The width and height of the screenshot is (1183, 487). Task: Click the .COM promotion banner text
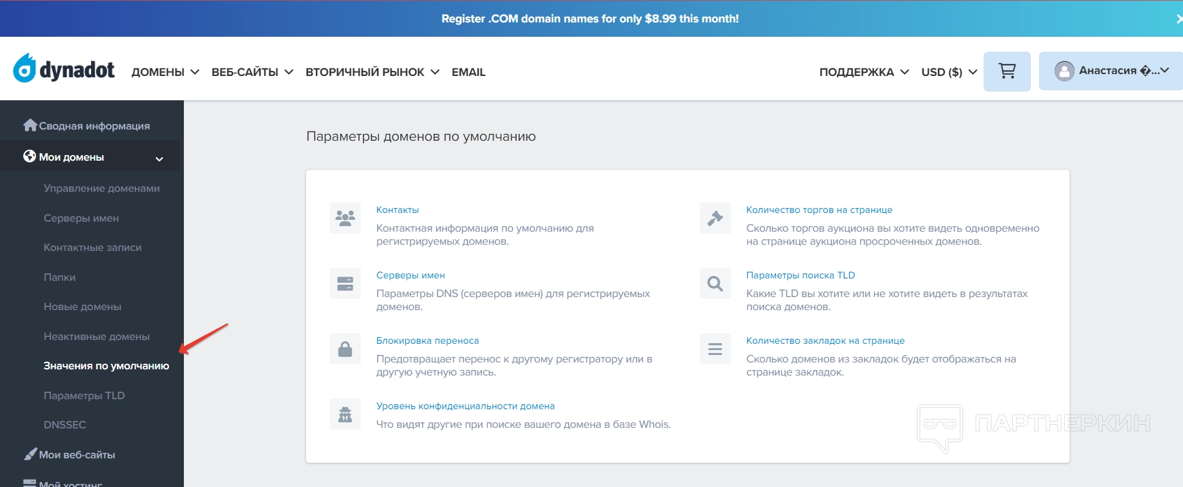point(590,19)
